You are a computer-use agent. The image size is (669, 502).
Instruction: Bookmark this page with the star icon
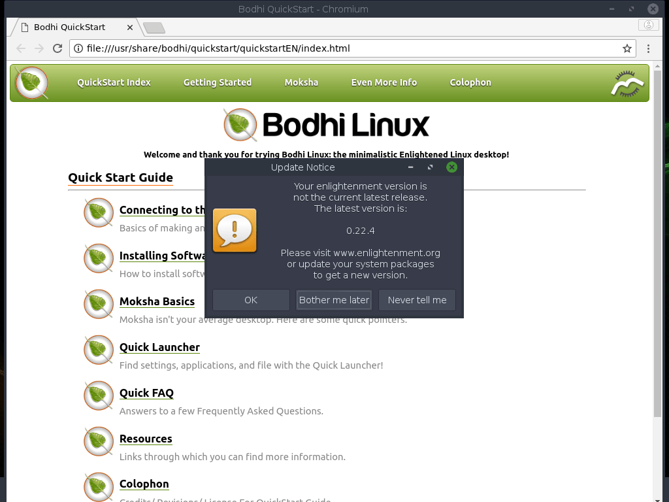[x=625, y=48]
